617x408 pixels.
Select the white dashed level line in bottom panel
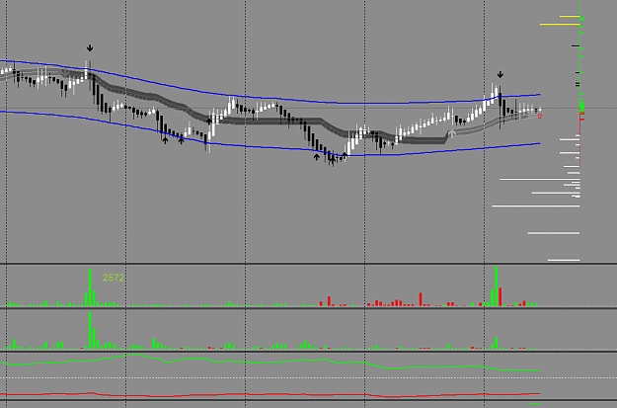(308, 378)
